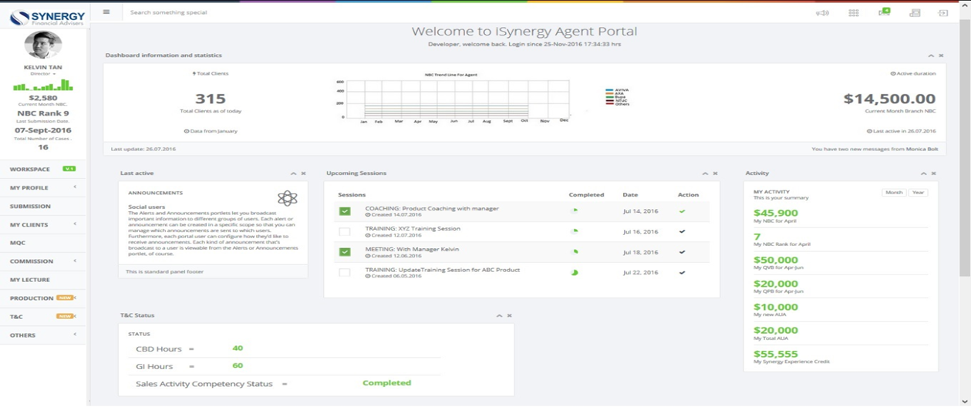The width and height of the screenshot is (971, 407).
Task: Collapse the Activity panel
Action: tap(923, 173)
